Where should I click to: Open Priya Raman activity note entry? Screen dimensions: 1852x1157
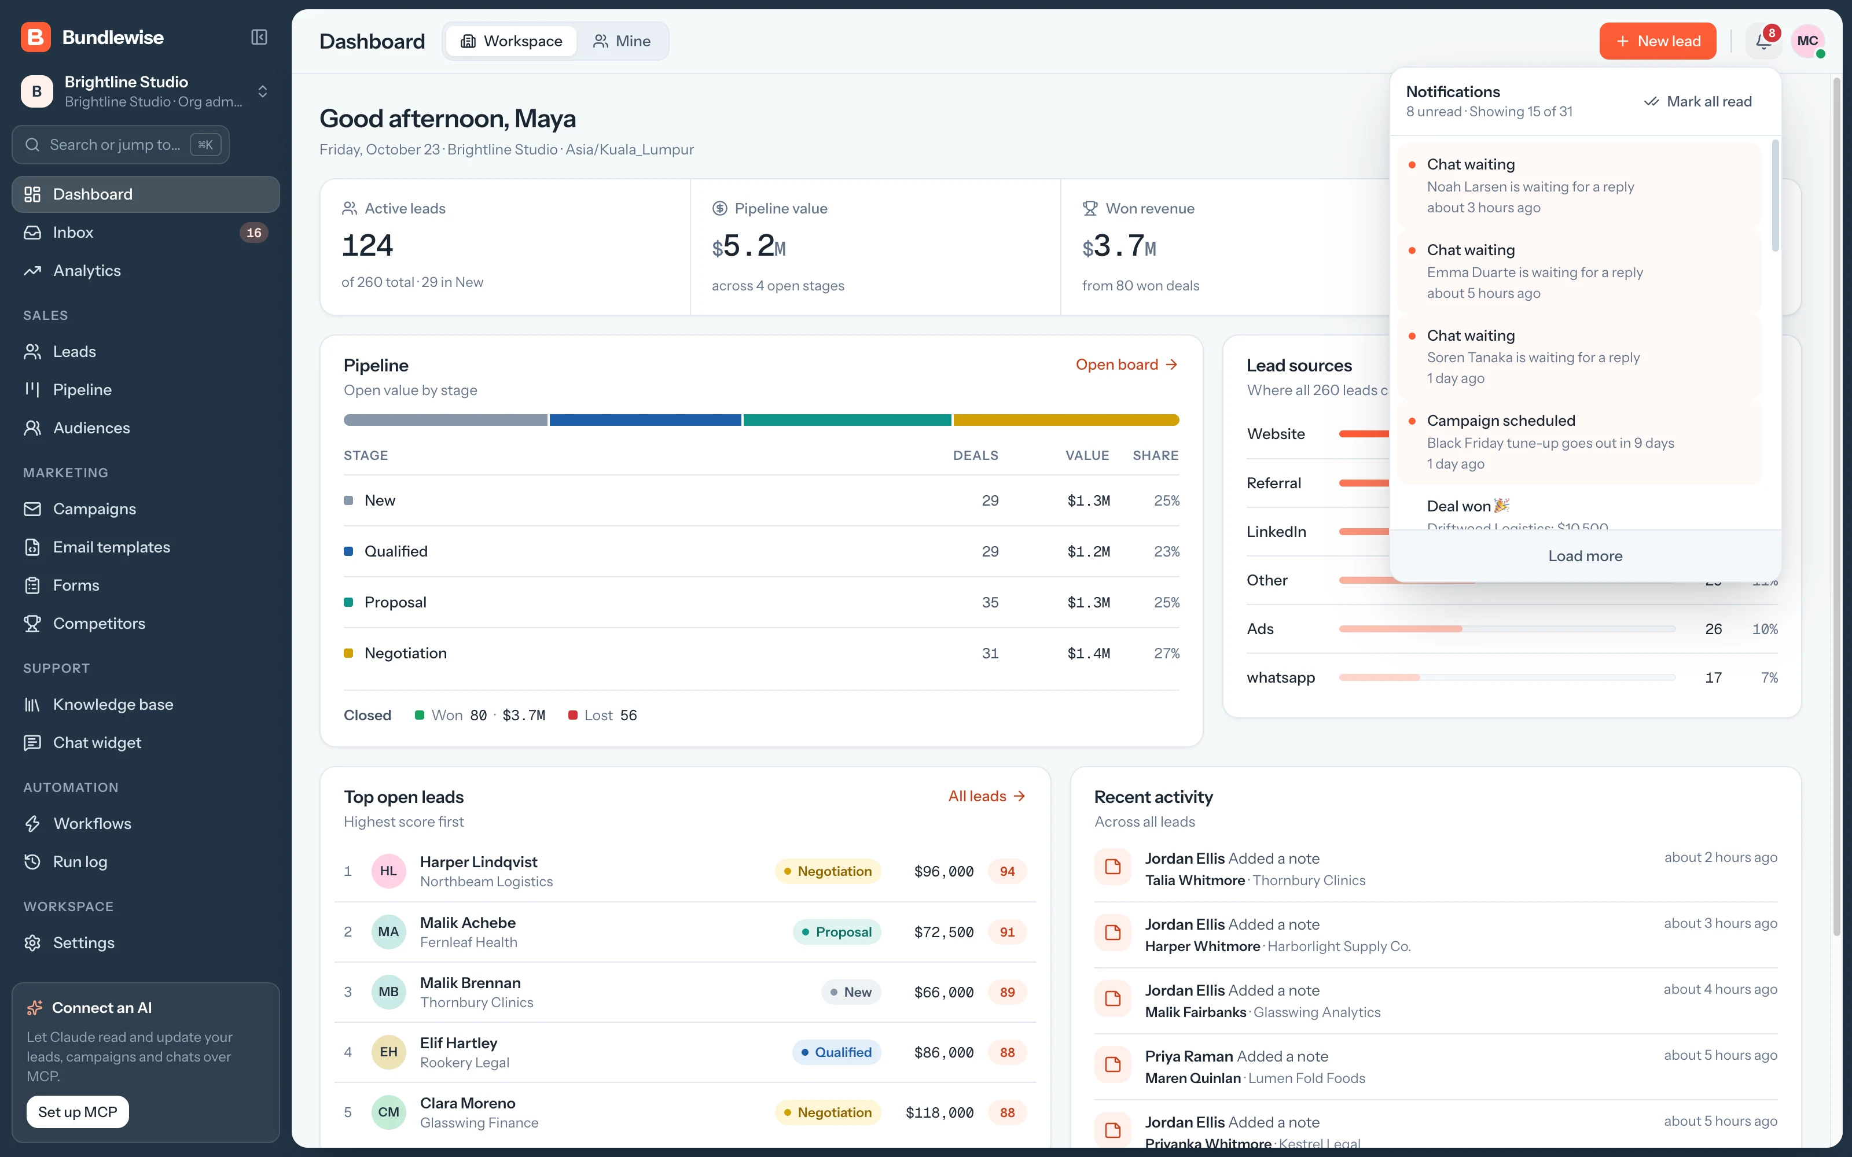(x=1436, y=1067)
